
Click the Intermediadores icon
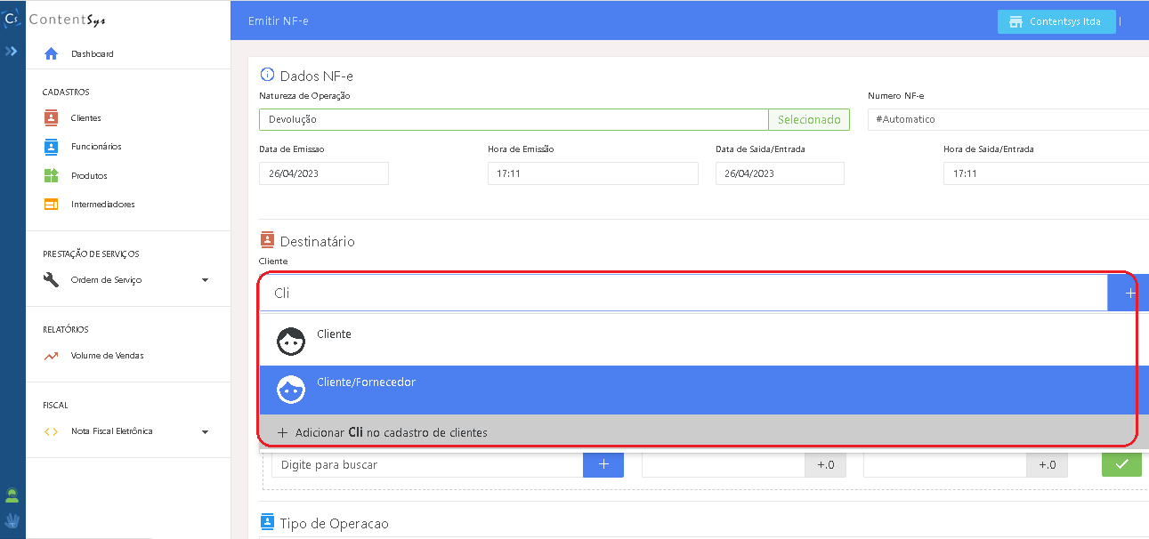point(52,205)
